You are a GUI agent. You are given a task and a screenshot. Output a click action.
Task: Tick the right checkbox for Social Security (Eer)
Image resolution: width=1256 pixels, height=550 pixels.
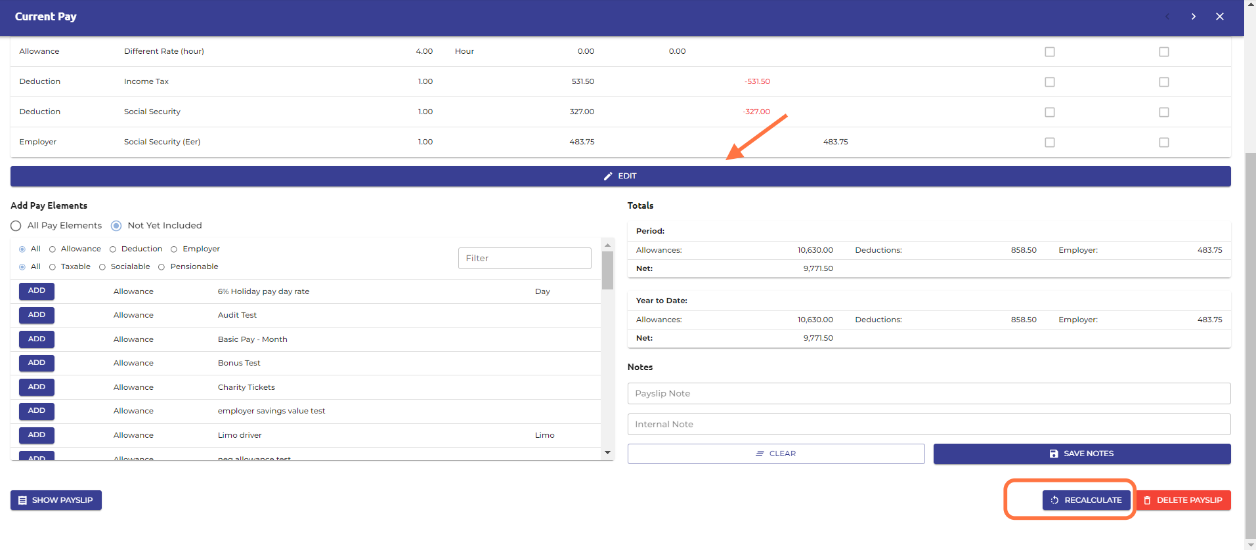click(x=1164, y=142)
